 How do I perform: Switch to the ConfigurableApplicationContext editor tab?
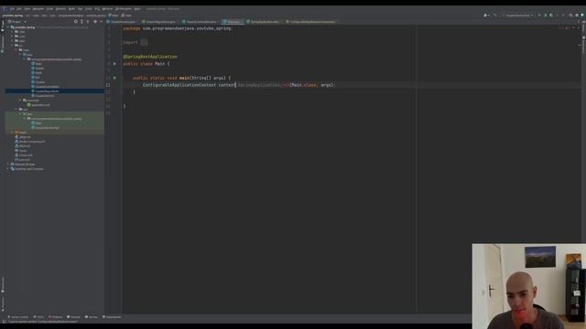(311, 22)
